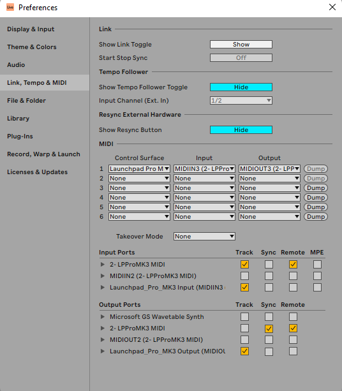Enable Track for MIDIOUT2 output port

[x=244, y=339]
